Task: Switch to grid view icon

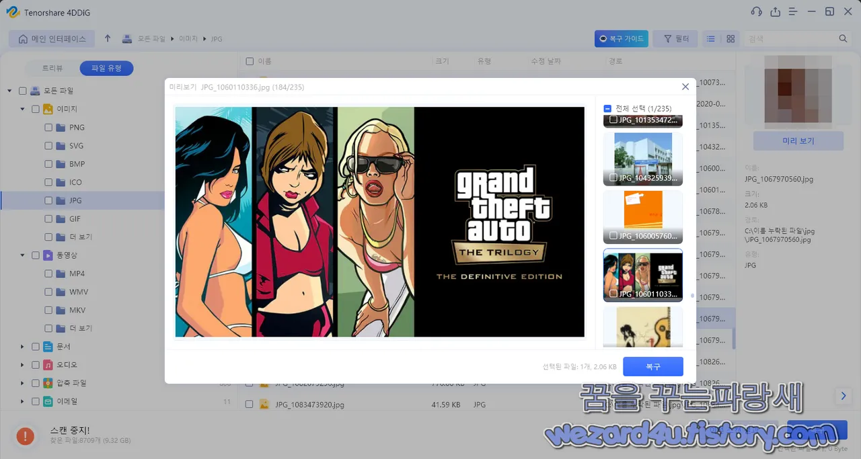Action: click(731, 39)
